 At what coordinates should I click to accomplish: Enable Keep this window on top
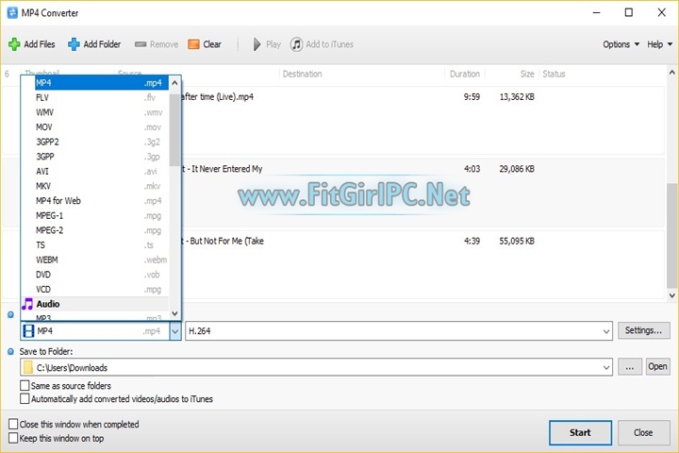13,438
